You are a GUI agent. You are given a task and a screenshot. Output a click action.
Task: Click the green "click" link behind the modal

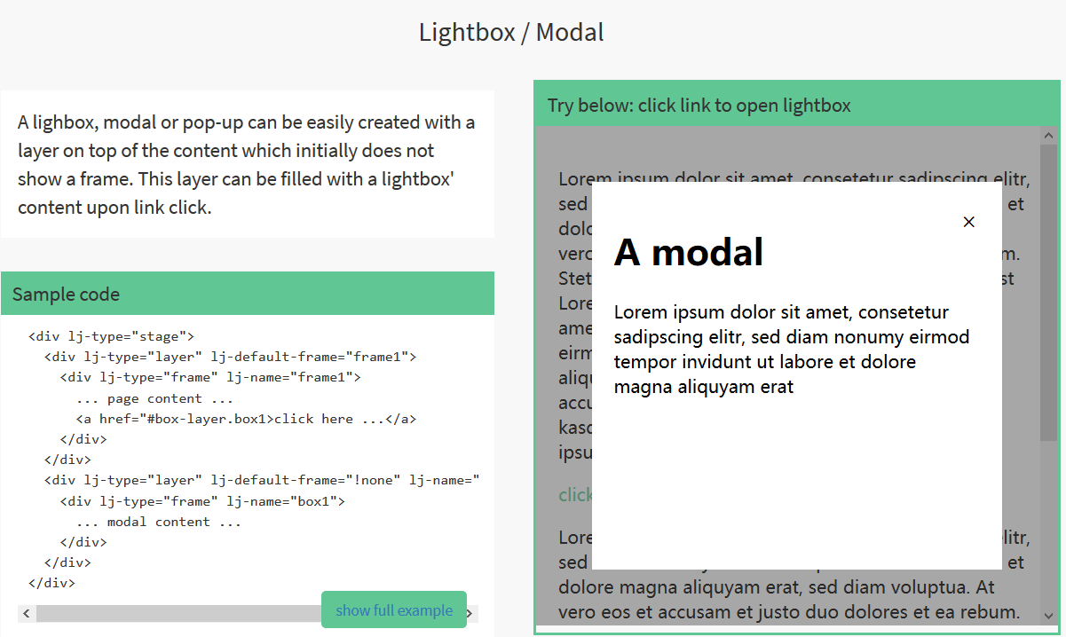[575, 494]
